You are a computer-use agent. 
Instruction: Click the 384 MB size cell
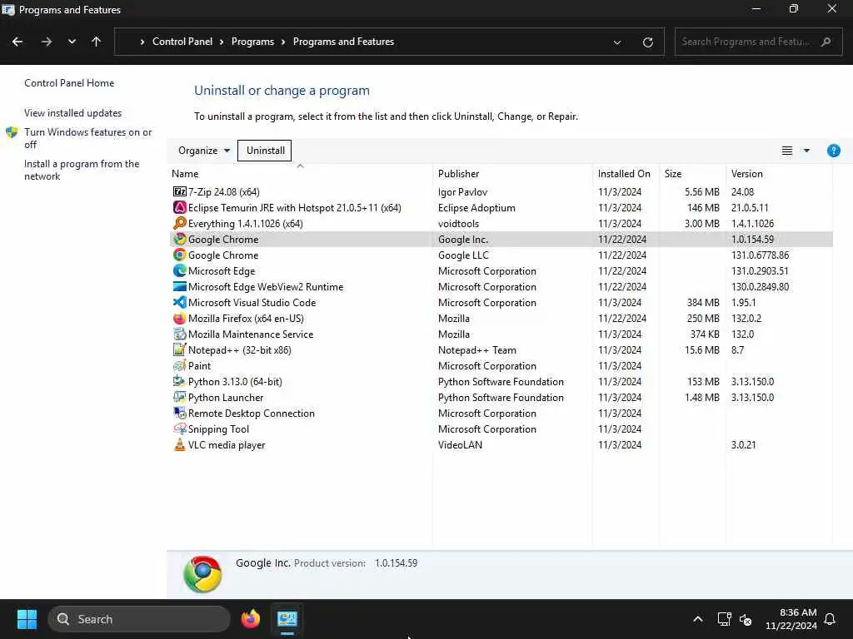(x=703, y=303)
